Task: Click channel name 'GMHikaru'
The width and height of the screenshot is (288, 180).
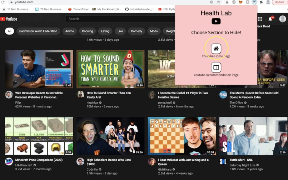Action: [x=165, y=169]
